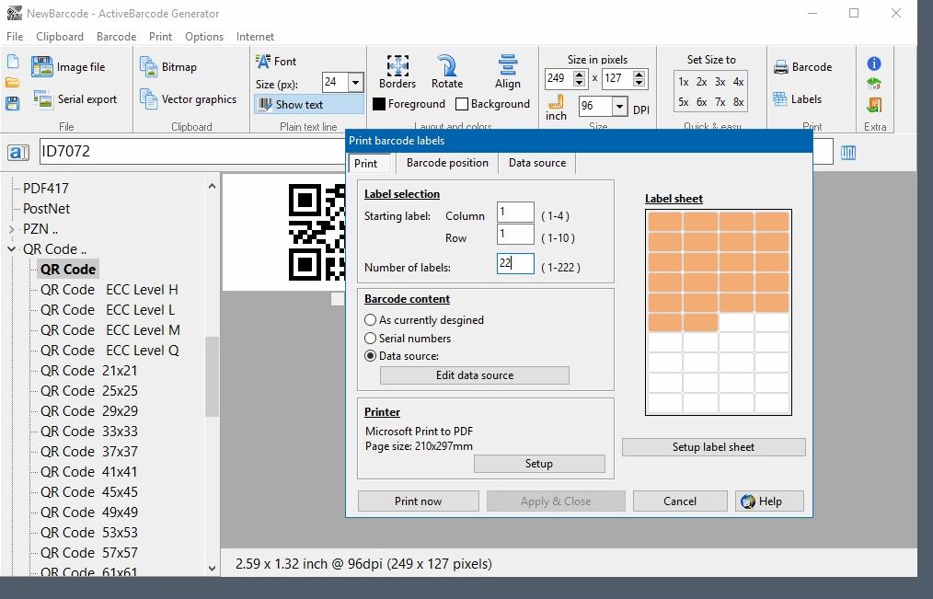Open the Align tool
The height and width of the screenshot is (599, 933).
508,73
